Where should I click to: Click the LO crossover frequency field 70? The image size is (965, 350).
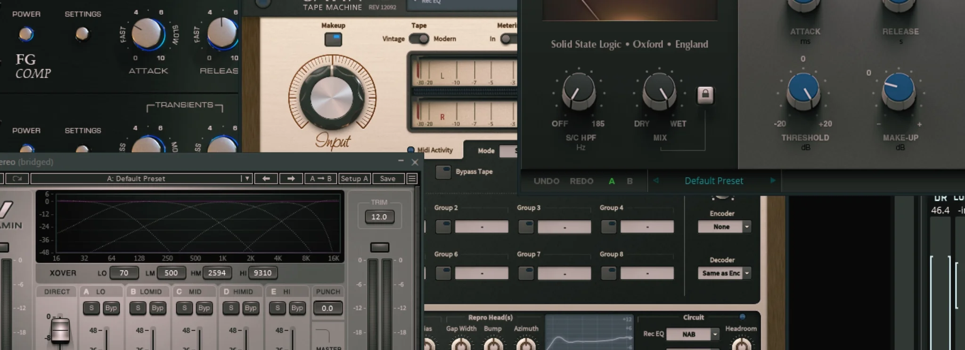(x=124, y=273)
